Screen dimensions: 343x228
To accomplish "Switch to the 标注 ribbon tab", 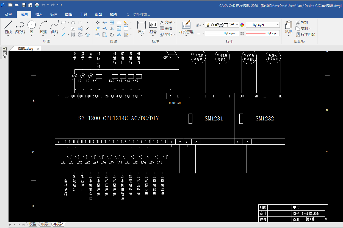I will [54, 14].
